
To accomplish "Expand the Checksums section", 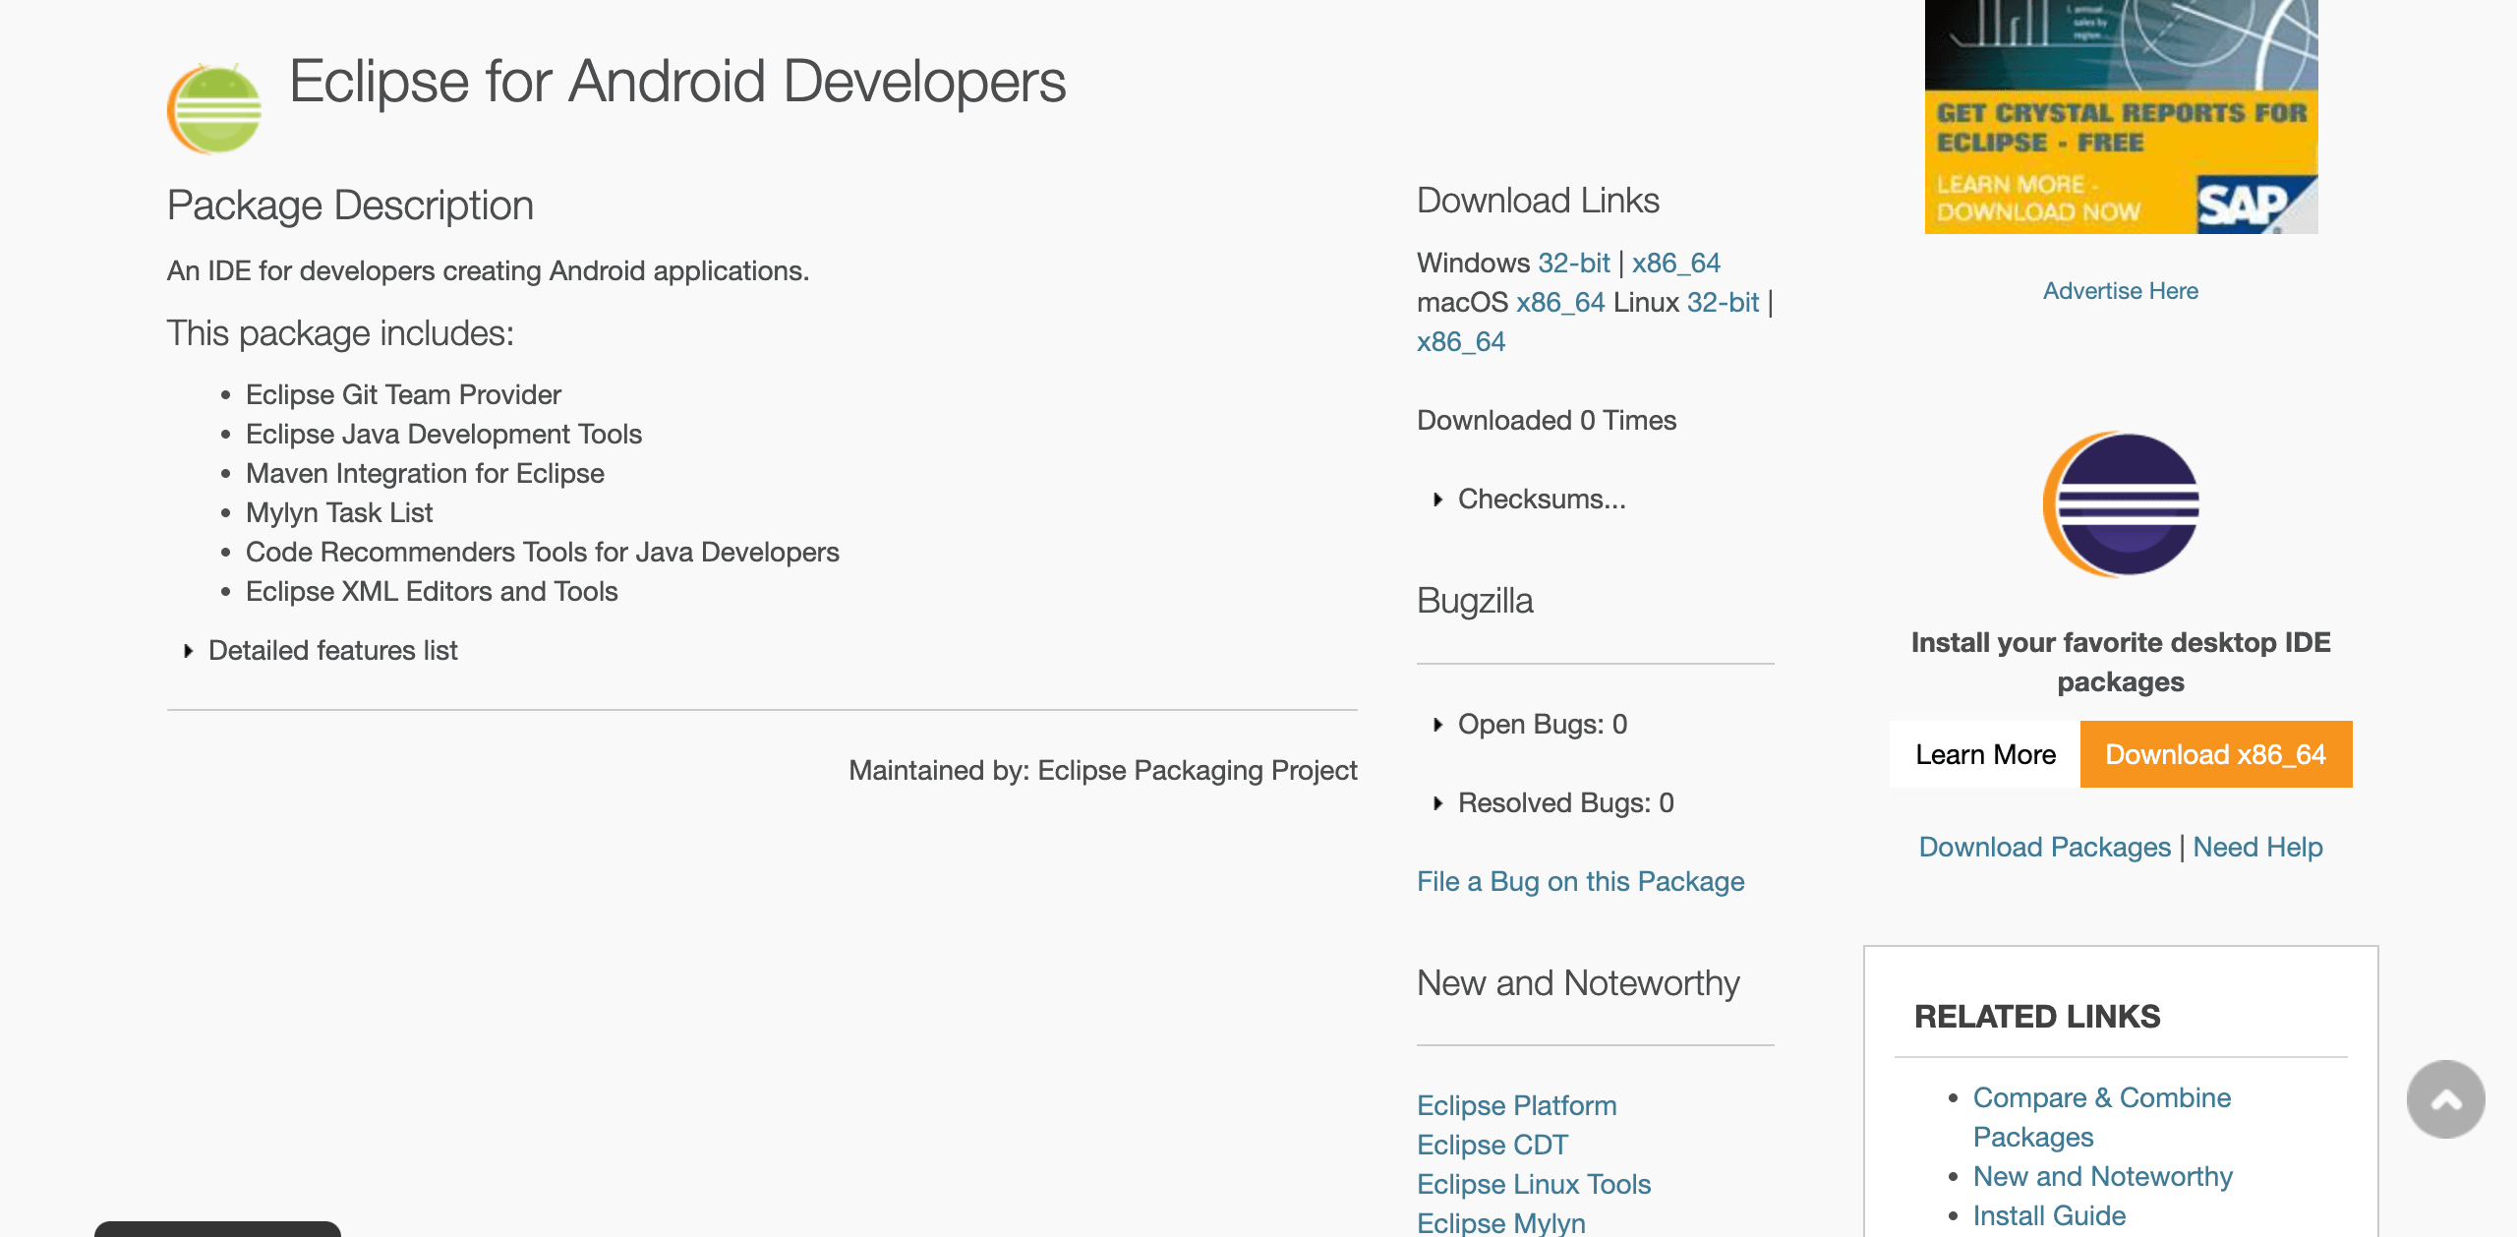I will coord(1541,499).
